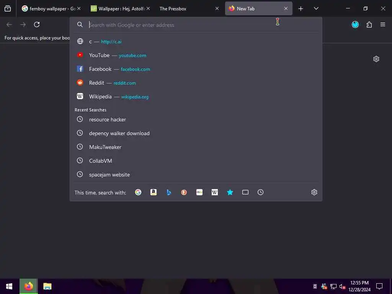Open the Reddit suggestion

click(196, 83)
